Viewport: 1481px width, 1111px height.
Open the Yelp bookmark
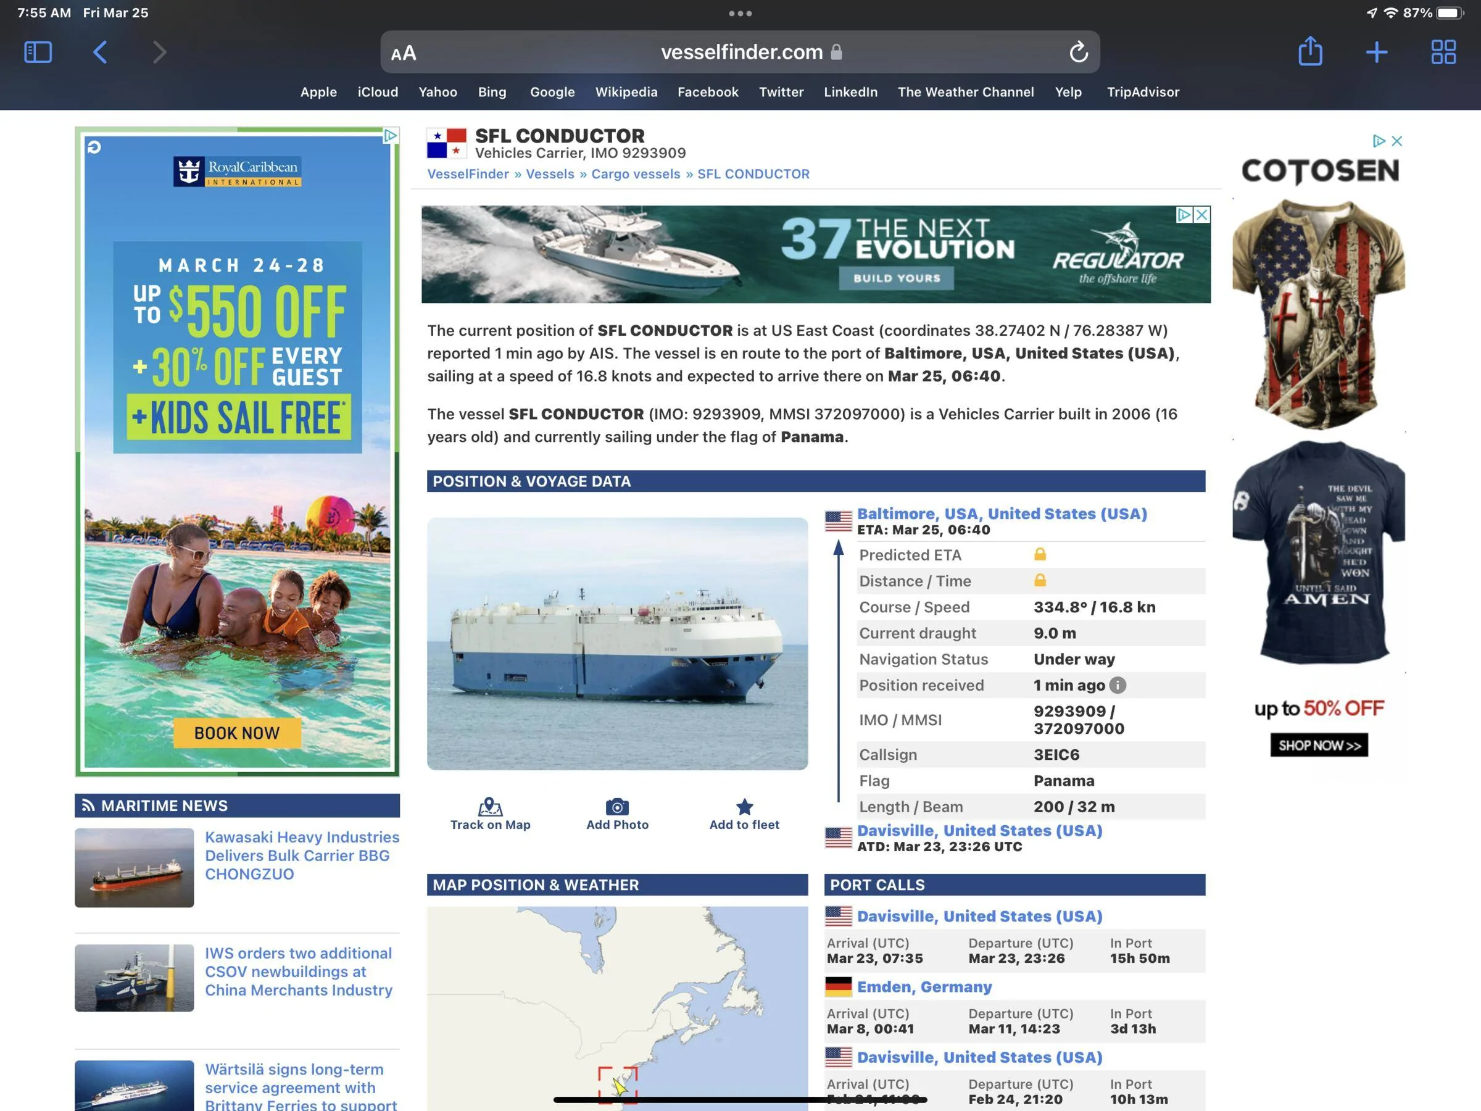[1069, 92]
